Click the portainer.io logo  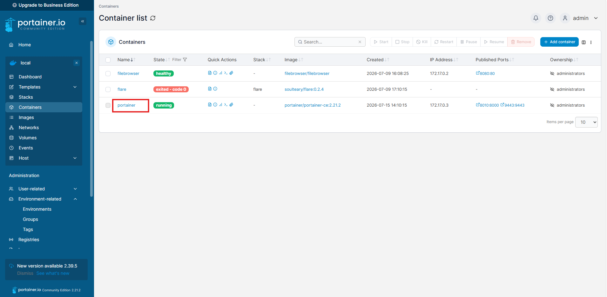(35, 24)
